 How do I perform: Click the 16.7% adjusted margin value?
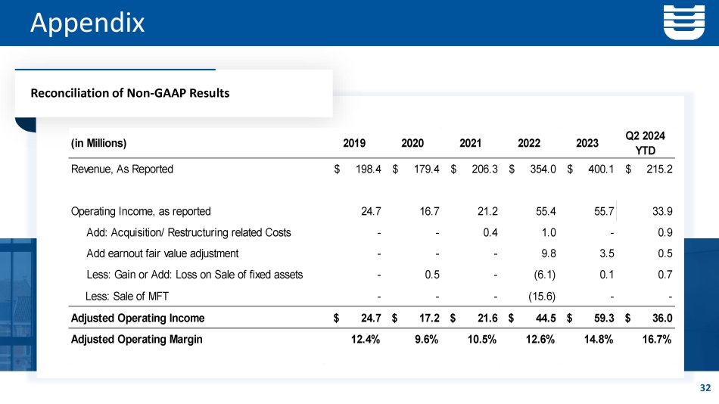tap(656, 339)
